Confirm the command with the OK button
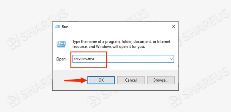Image resolution: width=231 pixels, height=112 pixels. (101, 80)
